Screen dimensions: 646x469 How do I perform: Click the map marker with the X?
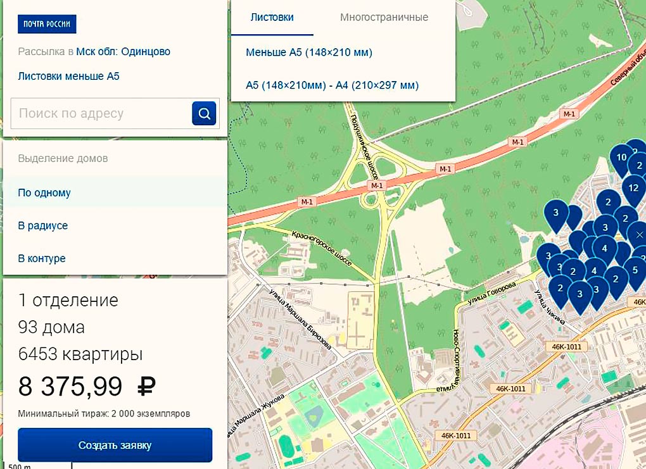click(639, 235)
